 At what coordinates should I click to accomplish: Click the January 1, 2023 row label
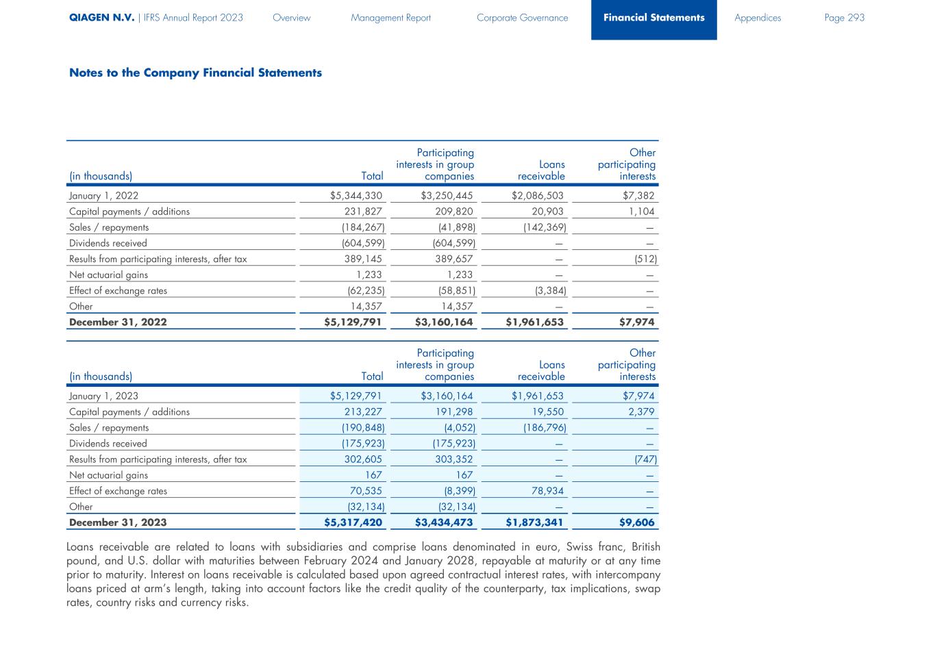point(103,396)
